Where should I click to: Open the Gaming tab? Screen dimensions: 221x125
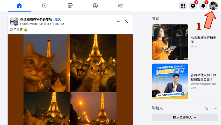[x=121, y=6]
